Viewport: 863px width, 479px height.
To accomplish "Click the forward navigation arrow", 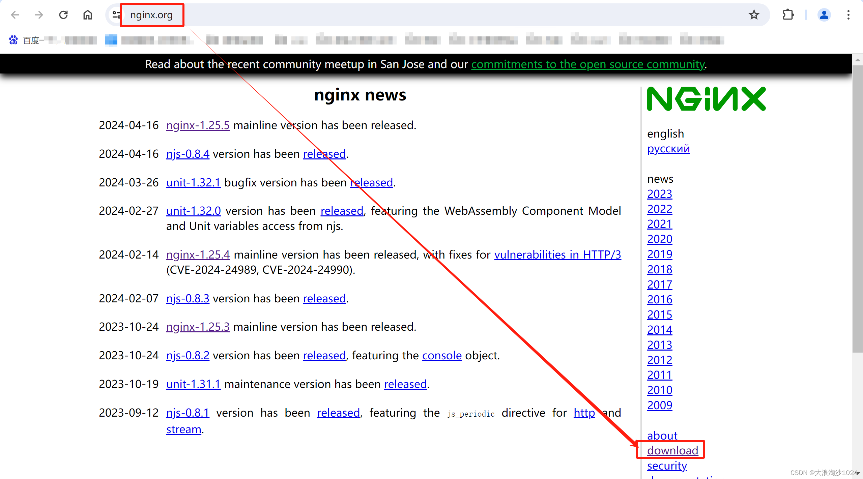I will coord(39,15).
